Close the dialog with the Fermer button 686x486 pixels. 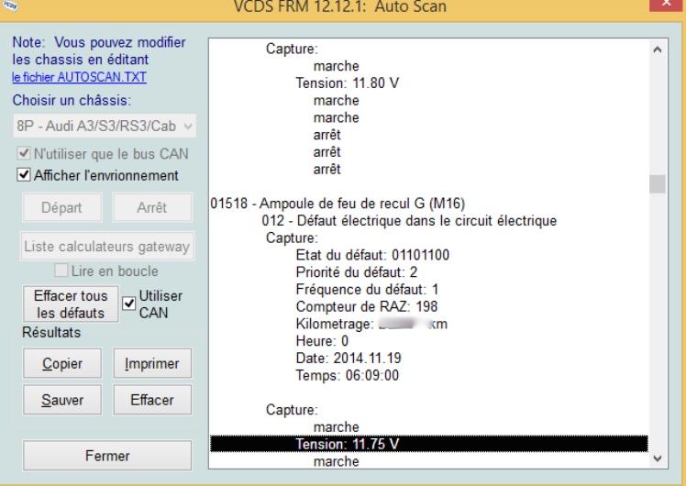[x=107, y=456]
